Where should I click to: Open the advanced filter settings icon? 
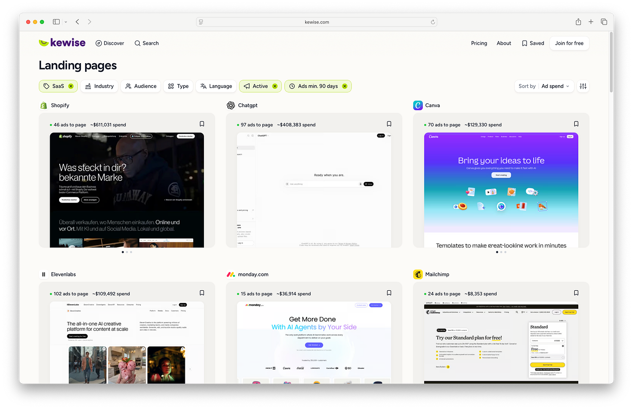[583, 86]
